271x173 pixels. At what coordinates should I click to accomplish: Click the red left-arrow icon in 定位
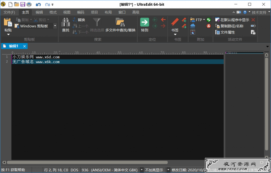(163, 20)
